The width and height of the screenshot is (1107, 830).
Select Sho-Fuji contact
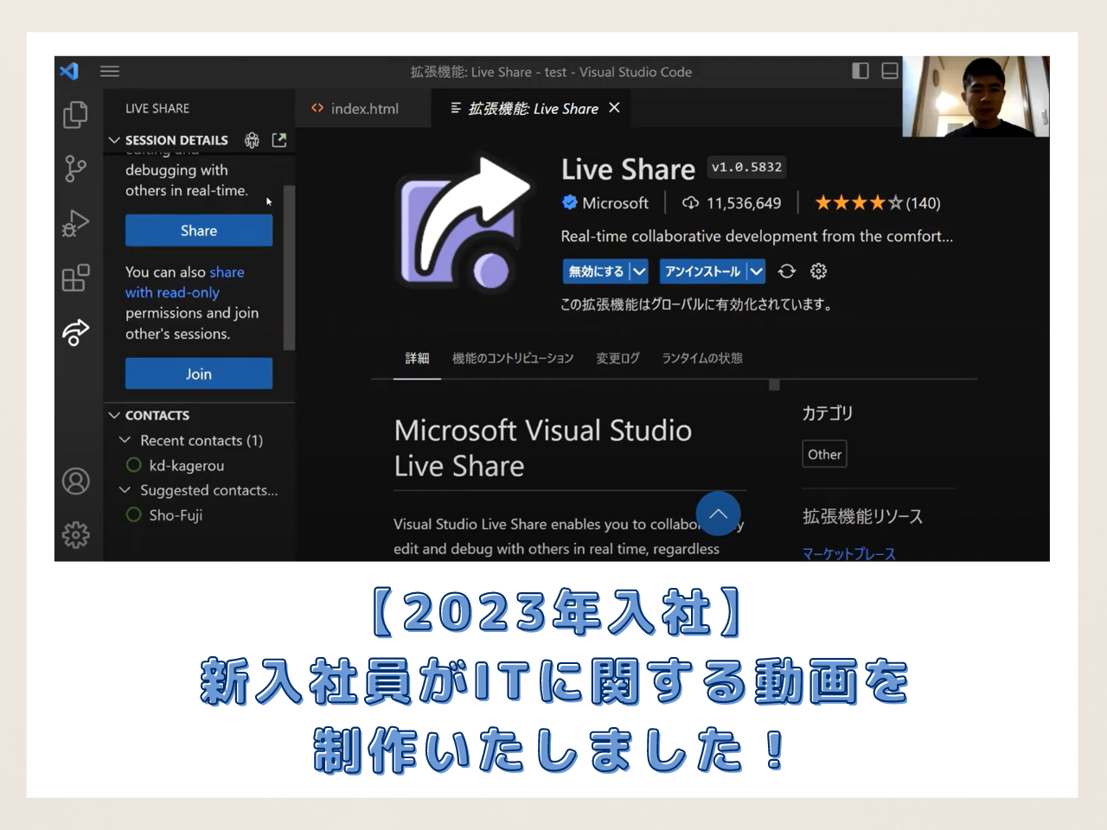176,514
